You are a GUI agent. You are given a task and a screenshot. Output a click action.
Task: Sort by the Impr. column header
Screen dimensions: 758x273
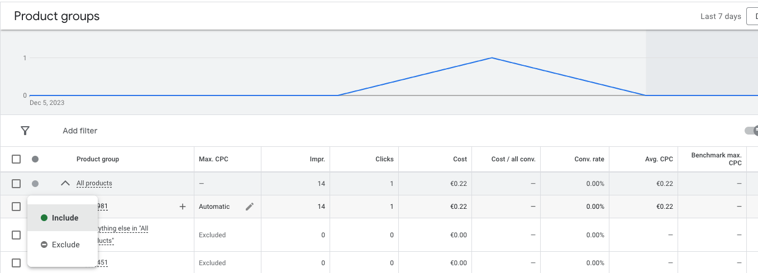click(318, 159)
